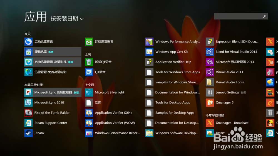
Task: Open Expression Blend SDK Documentation icon
Action: 210,42
